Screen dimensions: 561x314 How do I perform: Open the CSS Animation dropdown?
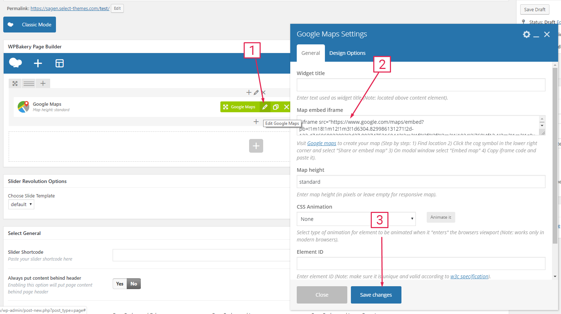[x=356, y=219]
